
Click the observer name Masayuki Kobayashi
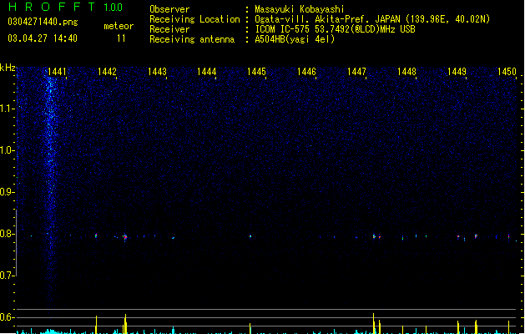[300, 9]
